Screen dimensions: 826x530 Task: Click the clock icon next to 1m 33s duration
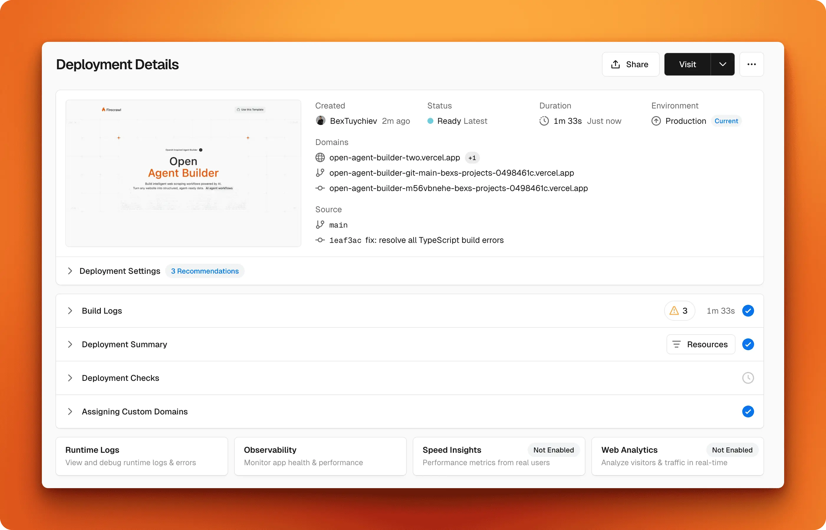544,121
